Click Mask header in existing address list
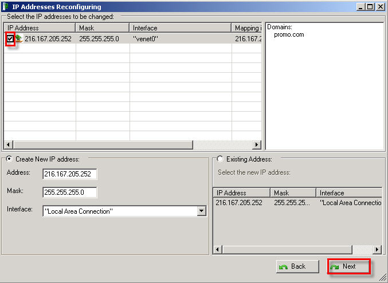This screenshot has height=283, width=388. (293, 192)
